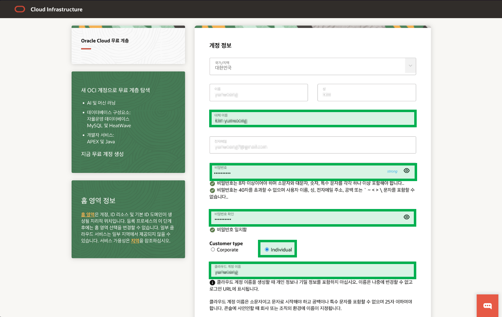
Task: Click the MySQL 및 HeatWave text
Action: (x=109, y=126)
